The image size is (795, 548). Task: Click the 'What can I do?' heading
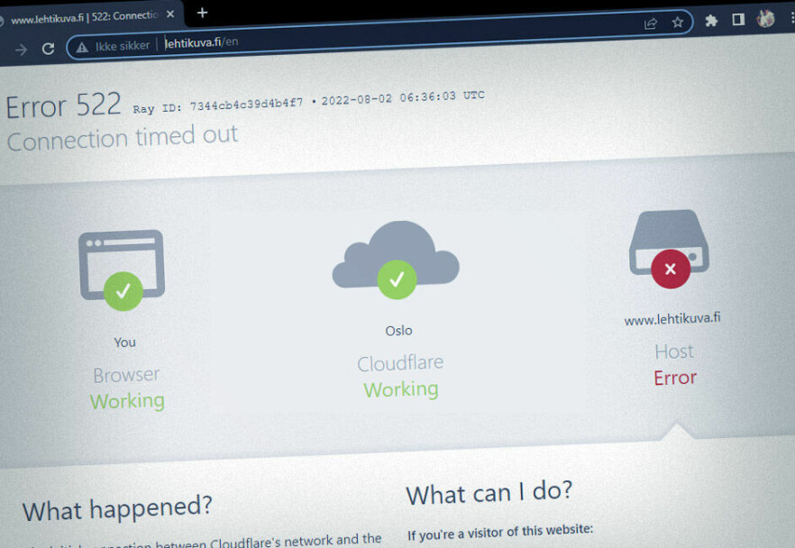click(489, 492)
